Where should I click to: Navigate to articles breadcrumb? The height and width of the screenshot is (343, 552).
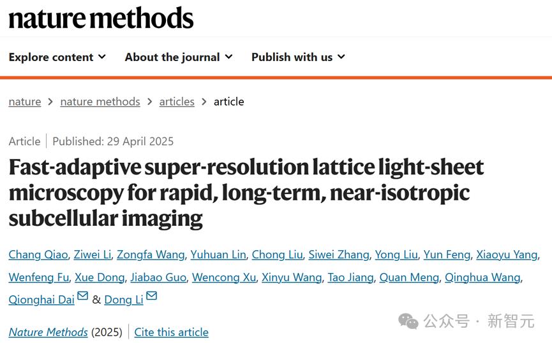coord(177,102)
